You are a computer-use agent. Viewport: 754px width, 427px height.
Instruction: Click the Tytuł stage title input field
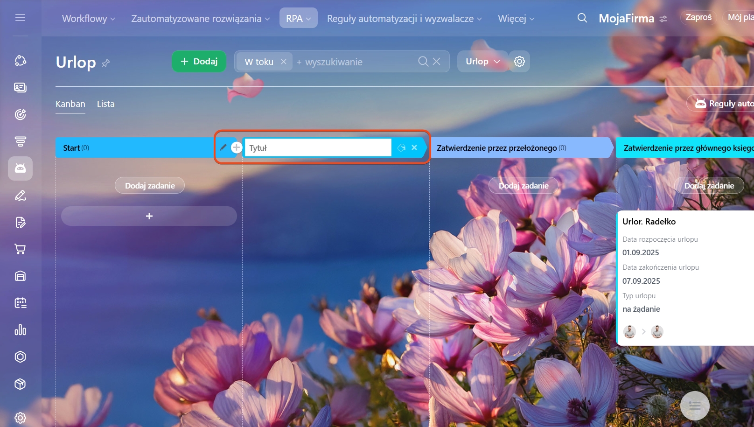coord(318,147)
